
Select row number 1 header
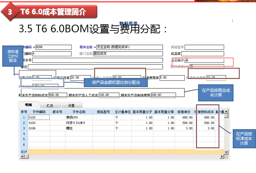tap(24, 118)
